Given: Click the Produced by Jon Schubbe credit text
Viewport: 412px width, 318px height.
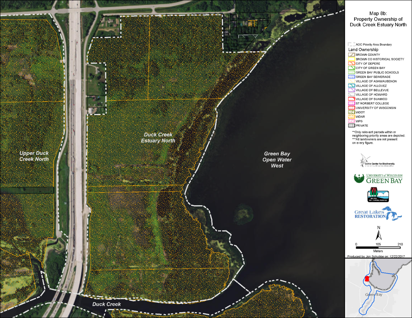Looking at the screenshot, I should click(x=376, y=257).
